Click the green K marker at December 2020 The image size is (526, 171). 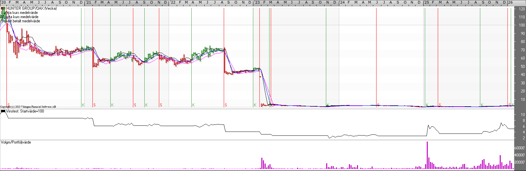[x=83, y=105]
